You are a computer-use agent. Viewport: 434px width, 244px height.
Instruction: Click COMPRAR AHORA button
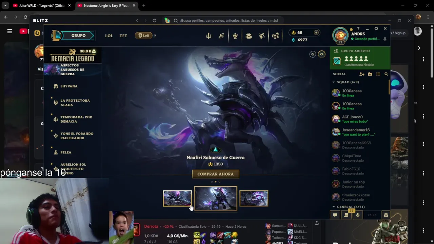216,174
